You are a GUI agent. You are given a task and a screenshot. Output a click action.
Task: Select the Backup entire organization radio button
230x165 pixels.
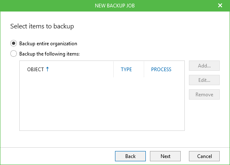(14, 44)
